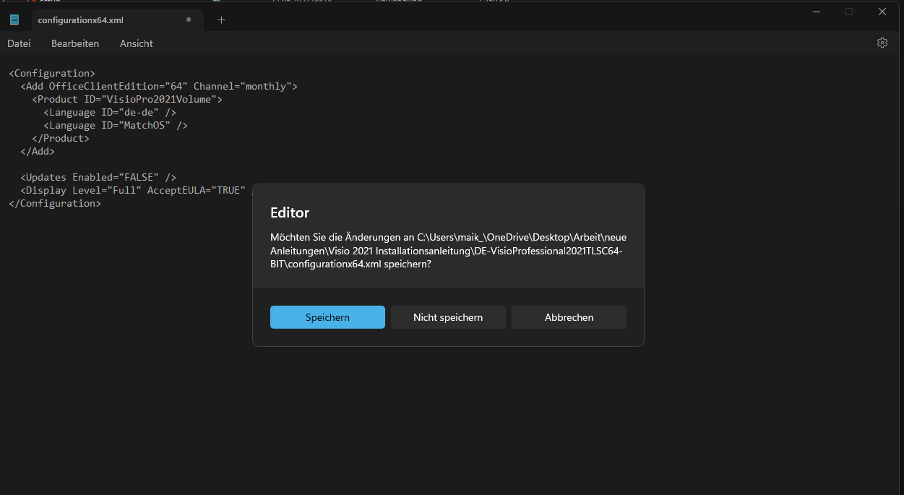Screen dimensions: 904x495
Task: Open the Ansicht menu
Action: (x=137, y=43)
